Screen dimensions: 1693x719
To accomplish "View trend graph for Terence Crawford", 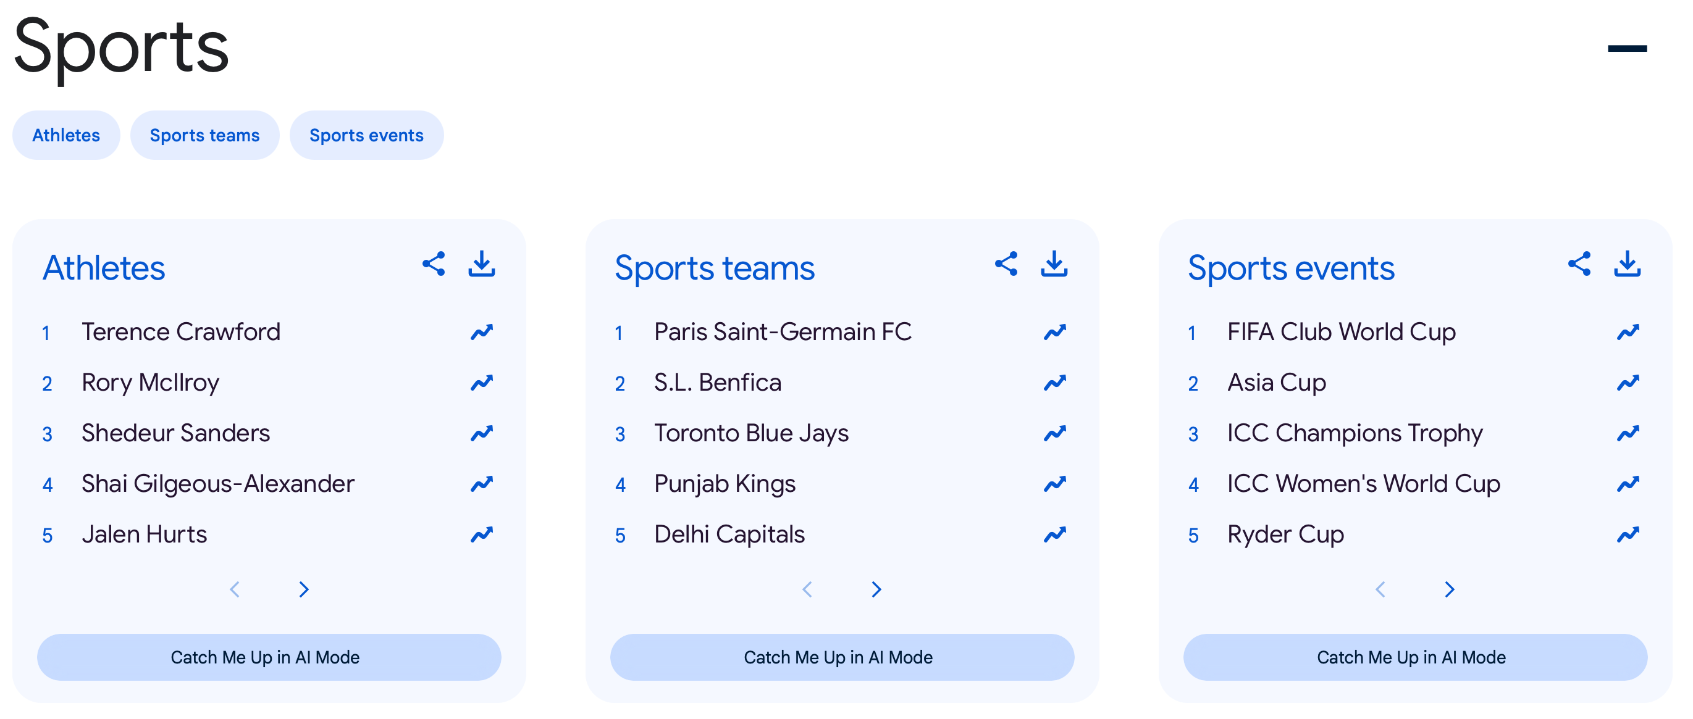I will pos(482,331).
